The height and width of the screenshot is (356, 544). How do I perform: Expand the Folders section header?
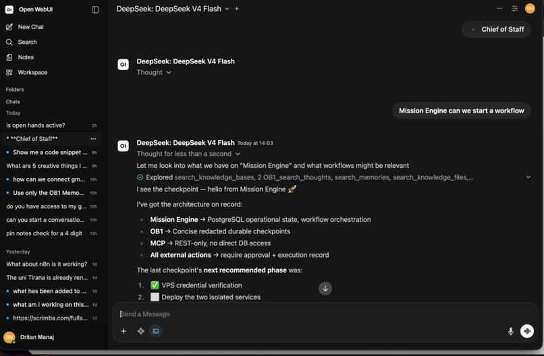click(15, 90)
